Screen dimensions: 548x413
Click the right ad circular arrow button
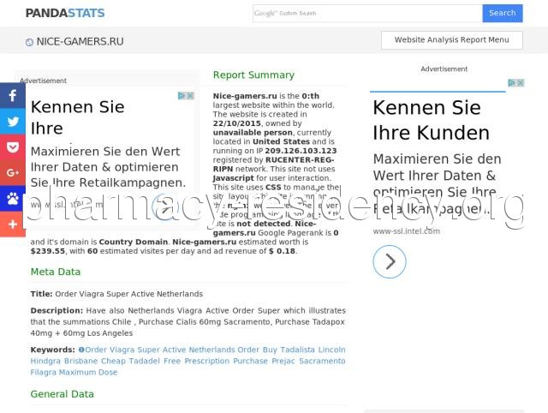click(390, 261)
